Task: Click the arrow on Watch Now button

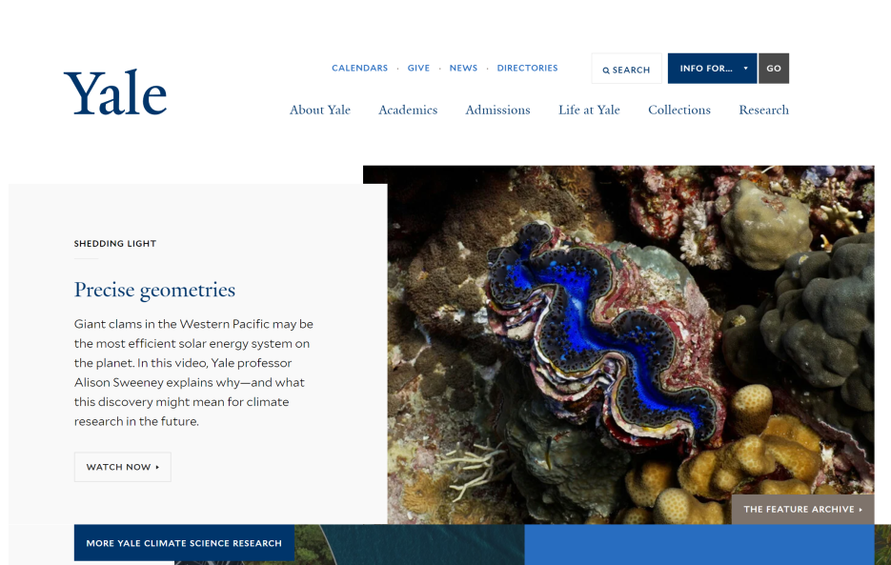Action: click(x=157, y=467)
